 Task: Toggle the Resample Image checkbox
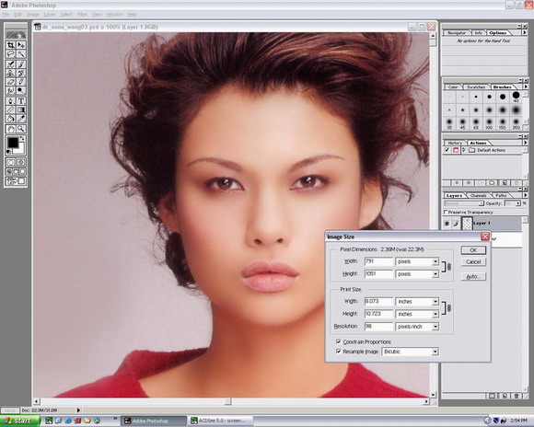338,351
